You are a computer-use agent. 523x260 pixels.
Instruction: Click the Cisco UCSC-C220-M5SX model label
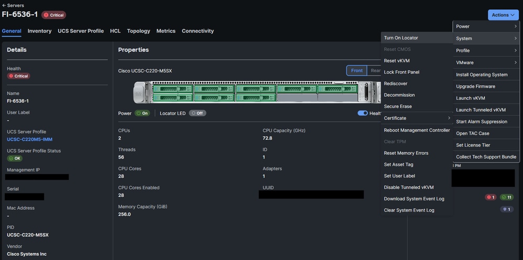[x=145, y=71]
